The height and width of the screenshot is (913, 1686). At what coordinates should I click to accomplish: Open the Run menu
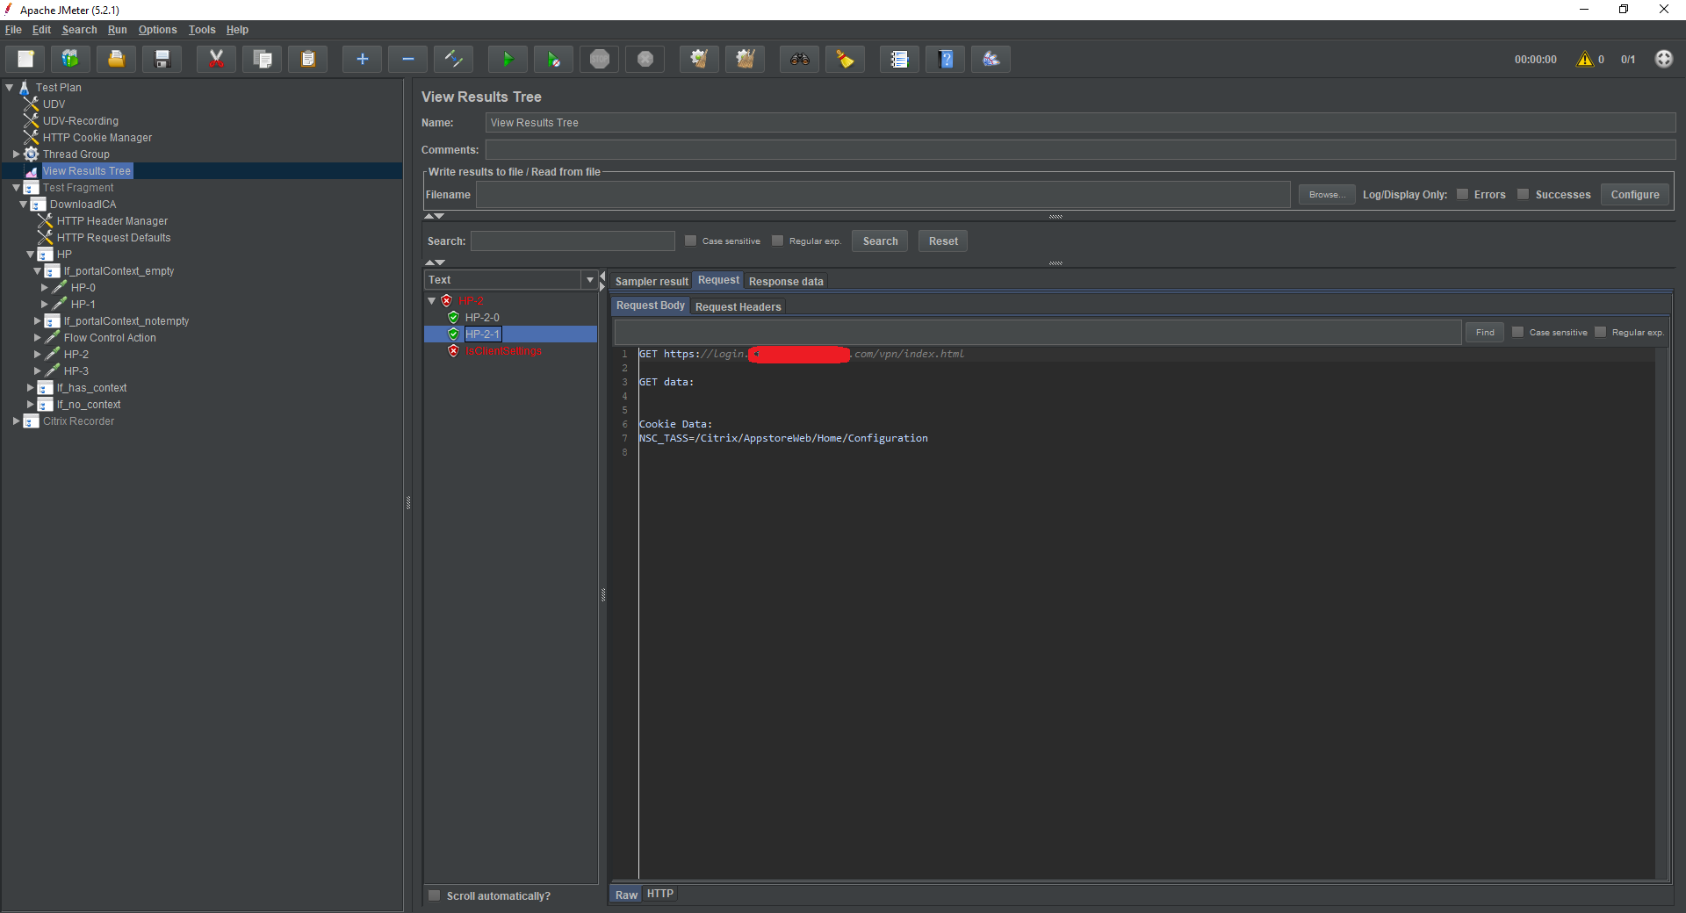(x=117, y=29)
